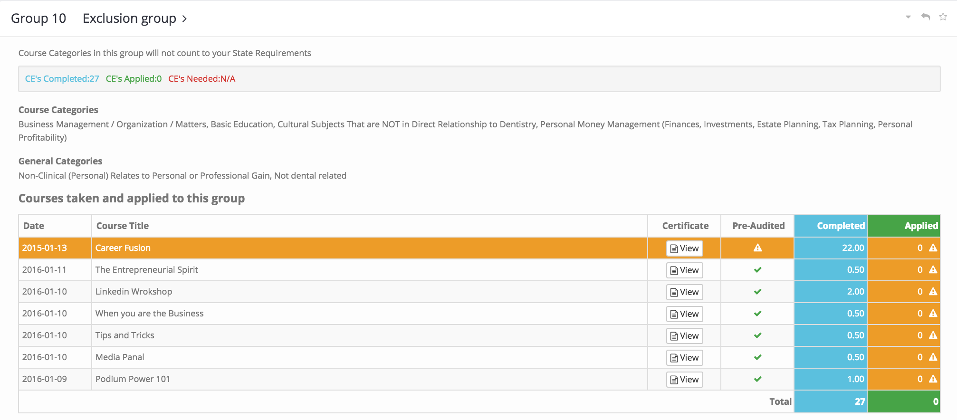Viewport: 957px width, 420px height.
Task: Click the pre-audited checkmark for Tips and Tricks
Action: [x=758, y=335]
